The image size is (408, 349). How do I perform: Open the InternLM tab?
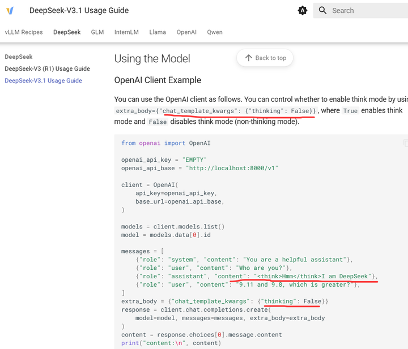[126, 32]
